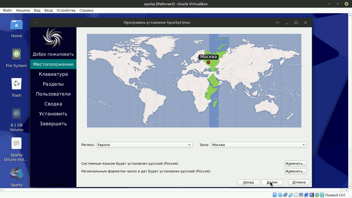
Task: Cancel installation with Отмена button
Action: pos(299,182)
